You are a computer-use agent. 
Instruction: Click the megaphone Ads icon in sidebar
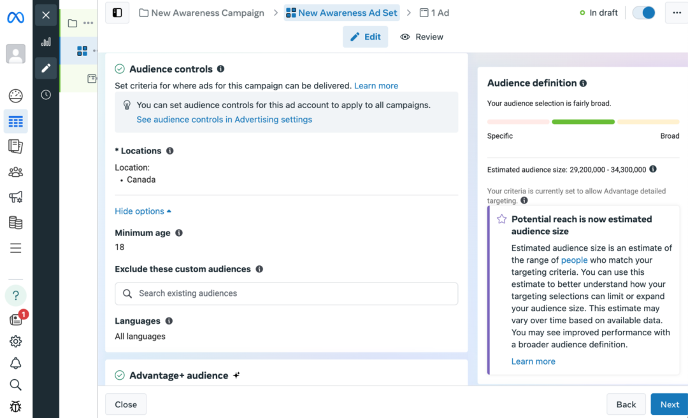coord(16,197)
